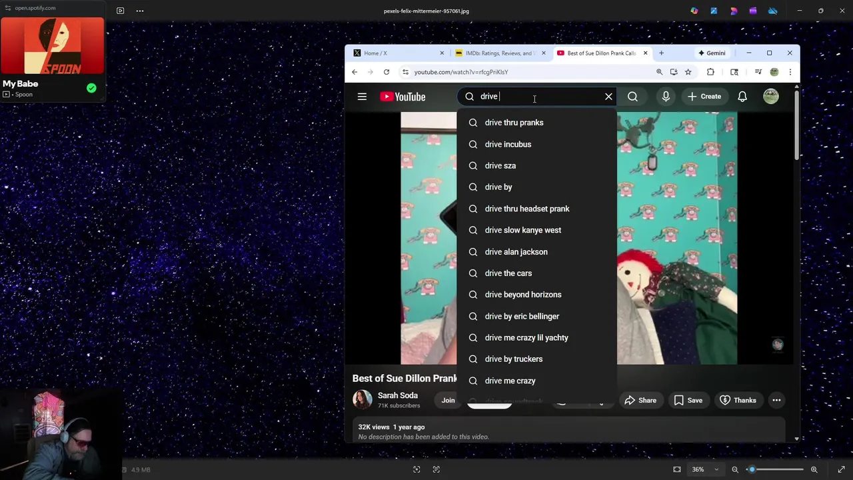Click the OneDrive cloud icon in Photos
Image resolution: width=853 pixels, height=480 pixels.
click(773, 11)
